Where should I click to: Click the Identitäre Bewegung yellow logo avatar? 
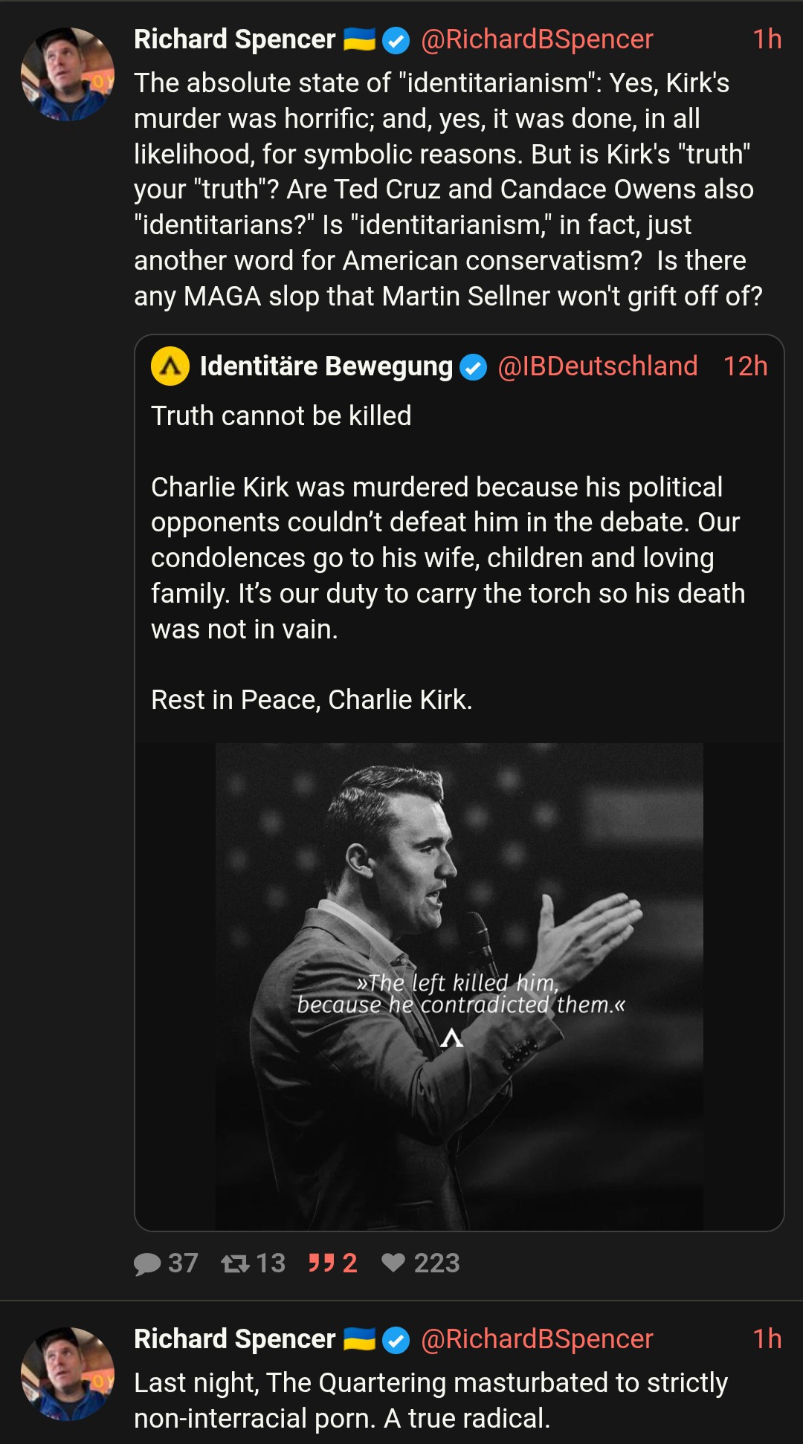pyautogui.click(x=170, y=366)
